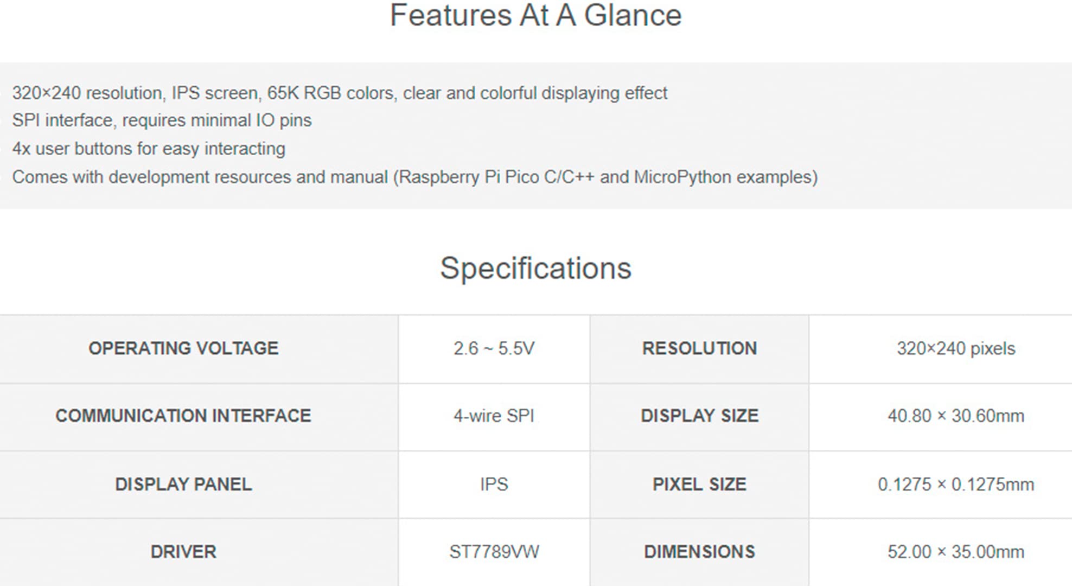Image resolution: width=1072 pixels, height=586 pixels.
Task: Click the 52.00 × 35.00mm dimensions value
Action: (955, 552)
